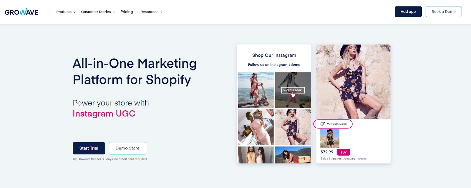471x188 pixels.
Task: Select the floral romper photo in the grid
Action: [293, 127]
